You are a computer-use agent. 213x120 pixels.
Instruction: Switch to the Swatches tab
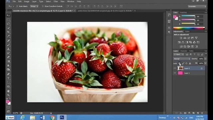pos(183,12)
